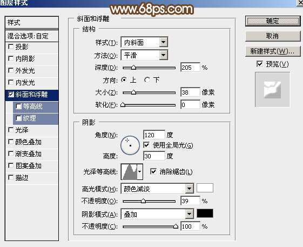Screen dimensions: 303x247
Task: Toggle the 颜色叠加 color overlay checkbox
Action: tap(11, 142)
